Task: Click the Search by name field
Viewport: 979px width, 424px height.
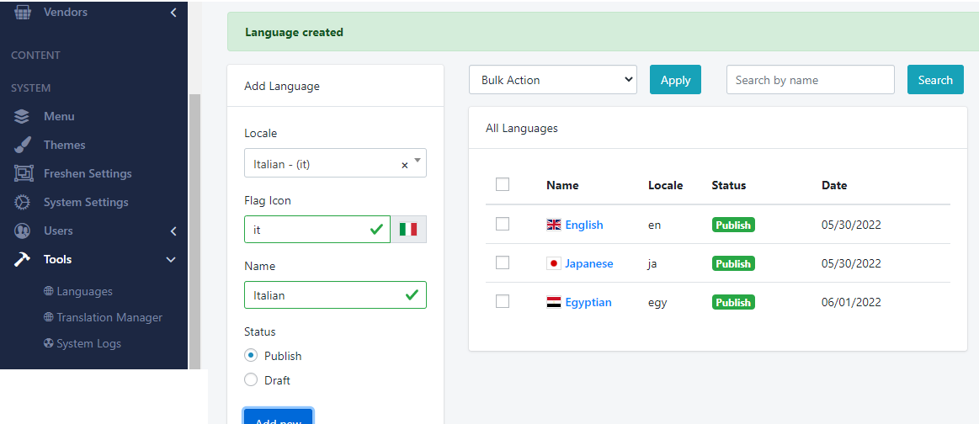Action: [811, 80]
